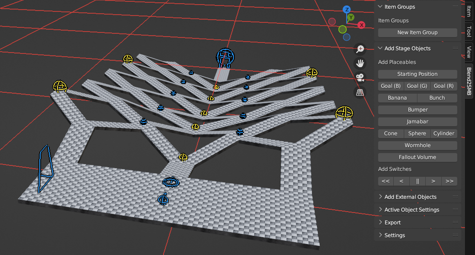Screen dimensions: 475x255
Task: Open the View sidebar tab
Action: tap(469, 52)
